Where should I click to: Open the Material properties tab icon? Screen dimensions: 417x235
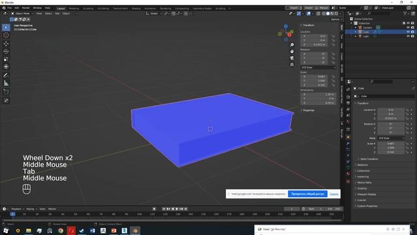coord(348,174)
